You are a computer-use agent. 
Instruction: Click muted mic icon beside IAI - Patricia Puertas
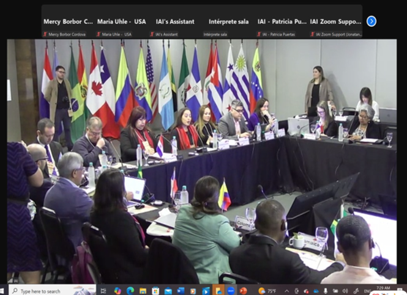tap(259, 34)
